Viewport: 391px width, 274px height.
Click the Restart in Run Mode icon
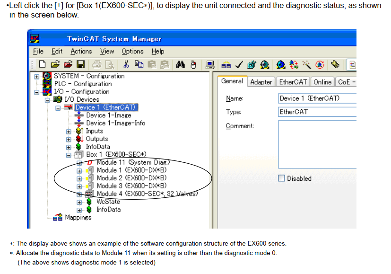tap(264, 65)
